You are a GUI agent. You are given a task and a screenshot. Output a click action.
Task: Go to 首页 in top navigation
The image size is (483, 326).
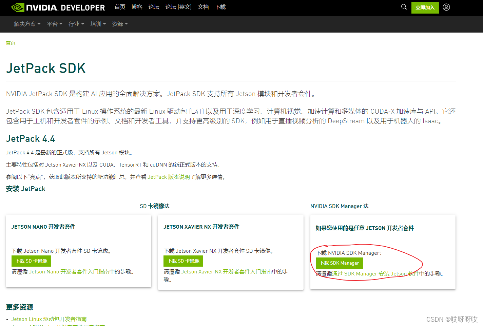coord(120,7)
